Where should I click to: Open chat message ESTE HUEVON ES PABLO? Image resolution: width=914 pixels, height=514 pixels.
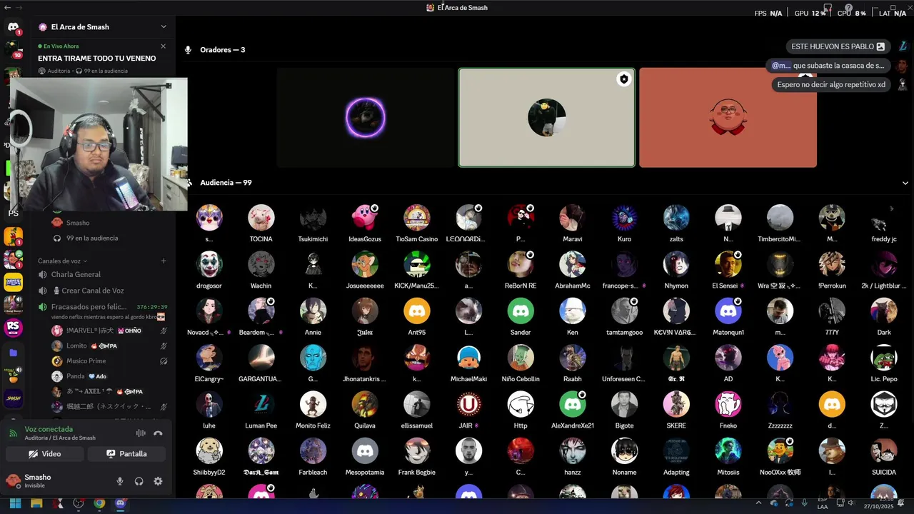838,46
